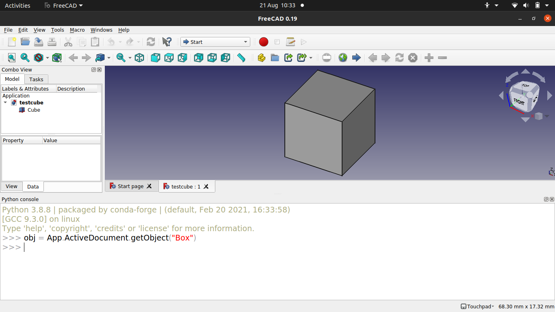Open Ubuntu Activities overview
555x312 pixels.
pos(17,5)
